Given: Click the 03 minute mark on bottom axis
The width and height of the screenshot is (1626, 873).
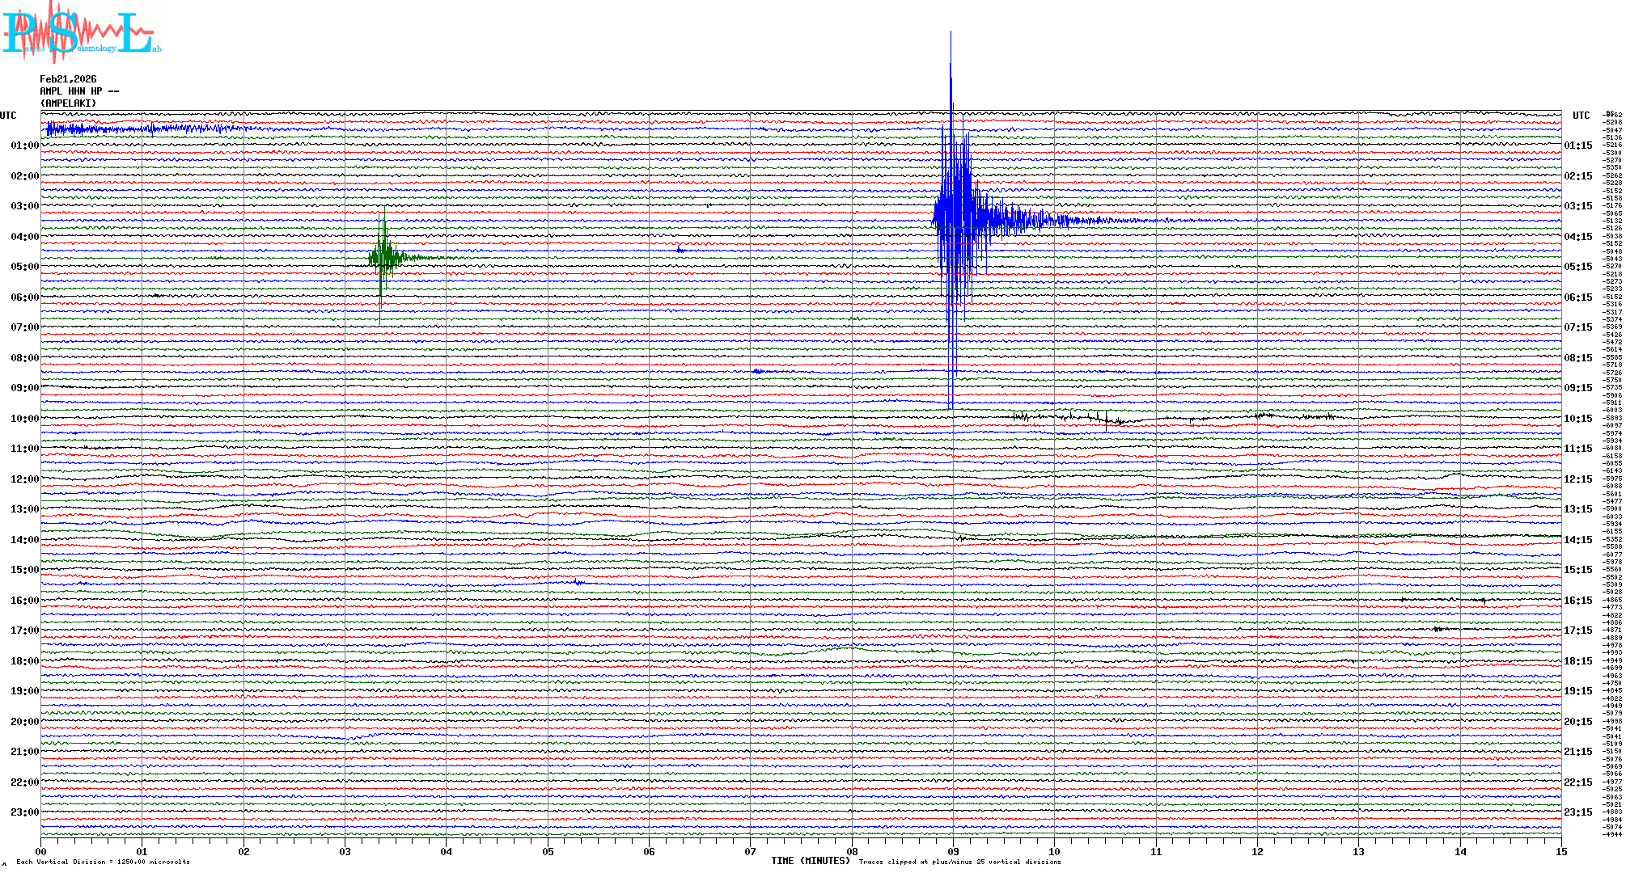Looking at the screenshot, I should point(345,852).
